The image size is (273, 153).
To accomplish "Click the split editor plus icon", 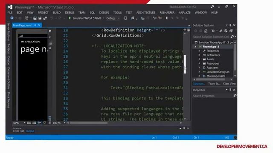I will coord(185,30).
